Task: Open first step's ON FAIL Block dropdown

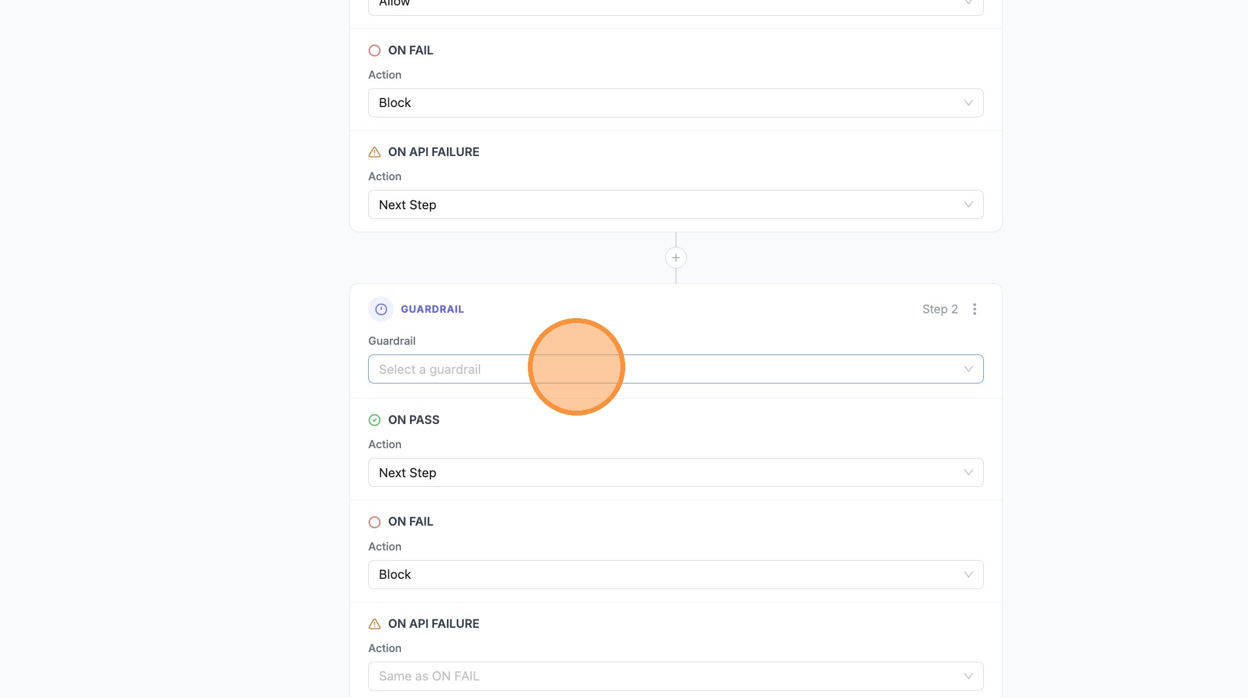Action: pyautogui.click(x=675, y=103)
